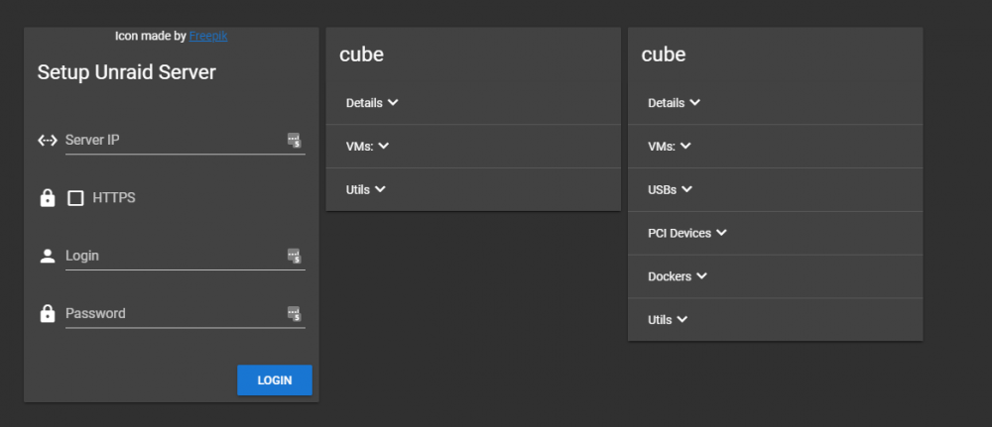Click the 'Icon made by' text
The height and width of the screenshot is (427, 992).
(x=151, y=36)
